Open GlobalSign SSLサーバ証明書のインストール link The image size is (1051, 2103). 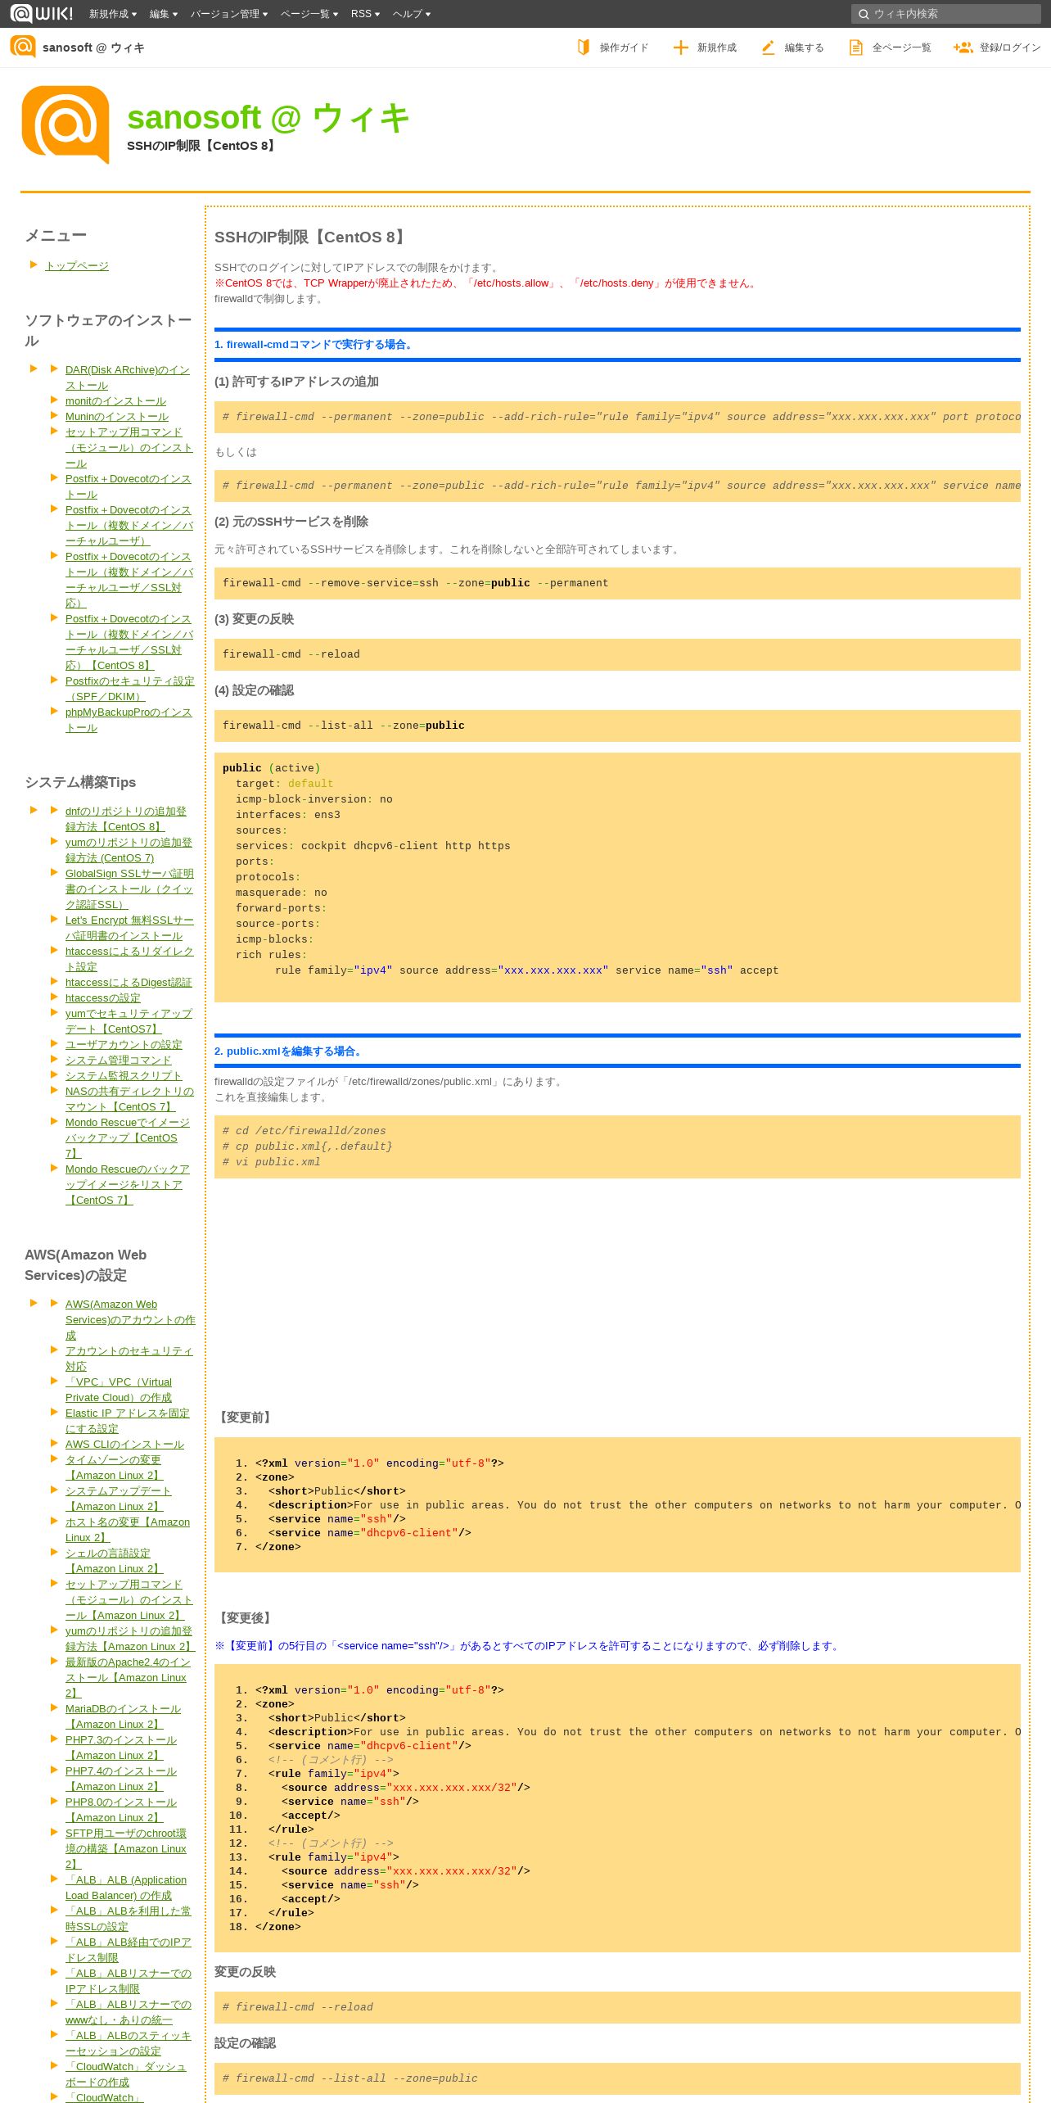pos(129,889)
